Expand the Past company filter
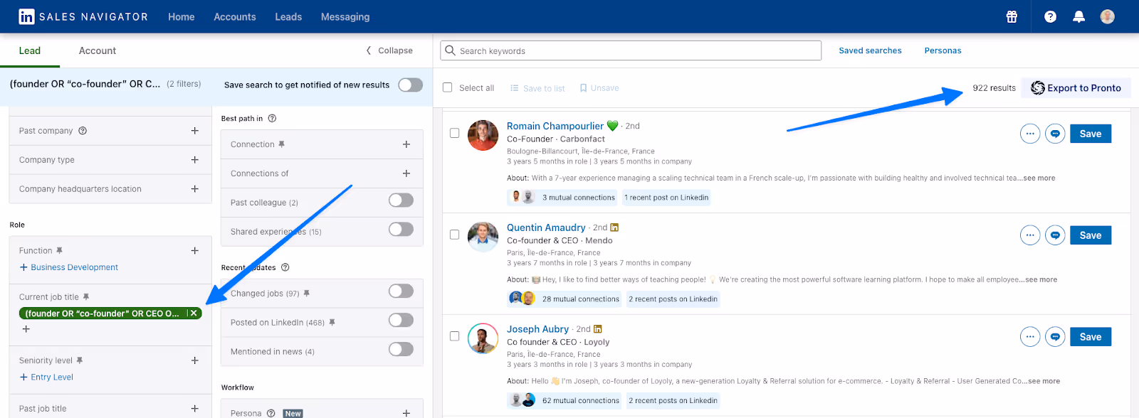Screen dimensions: 1139x418 (195, 131)
